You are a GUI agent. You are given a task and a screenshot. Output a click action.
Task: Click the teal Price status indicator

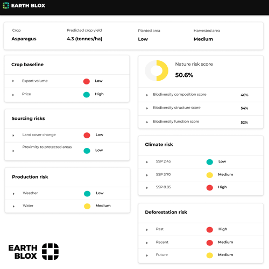click(x=87, y=95)
